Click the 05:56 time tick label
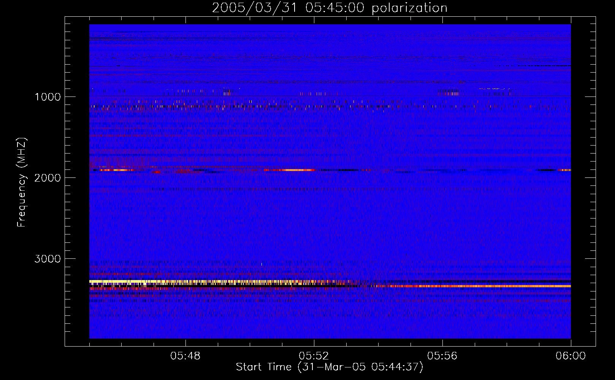 point(442,356)
